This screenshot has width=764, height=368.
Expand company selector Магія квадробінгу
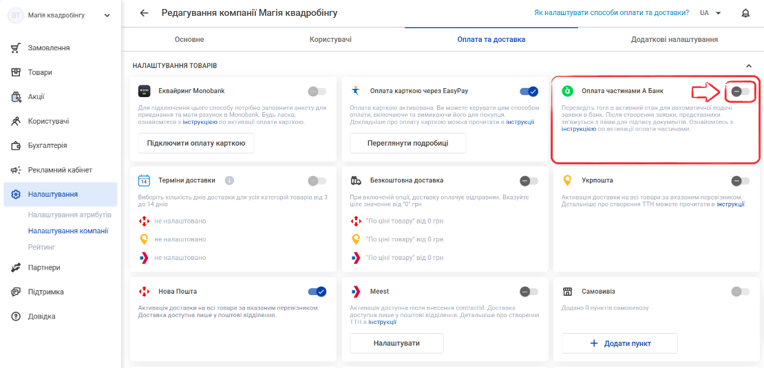107,16
